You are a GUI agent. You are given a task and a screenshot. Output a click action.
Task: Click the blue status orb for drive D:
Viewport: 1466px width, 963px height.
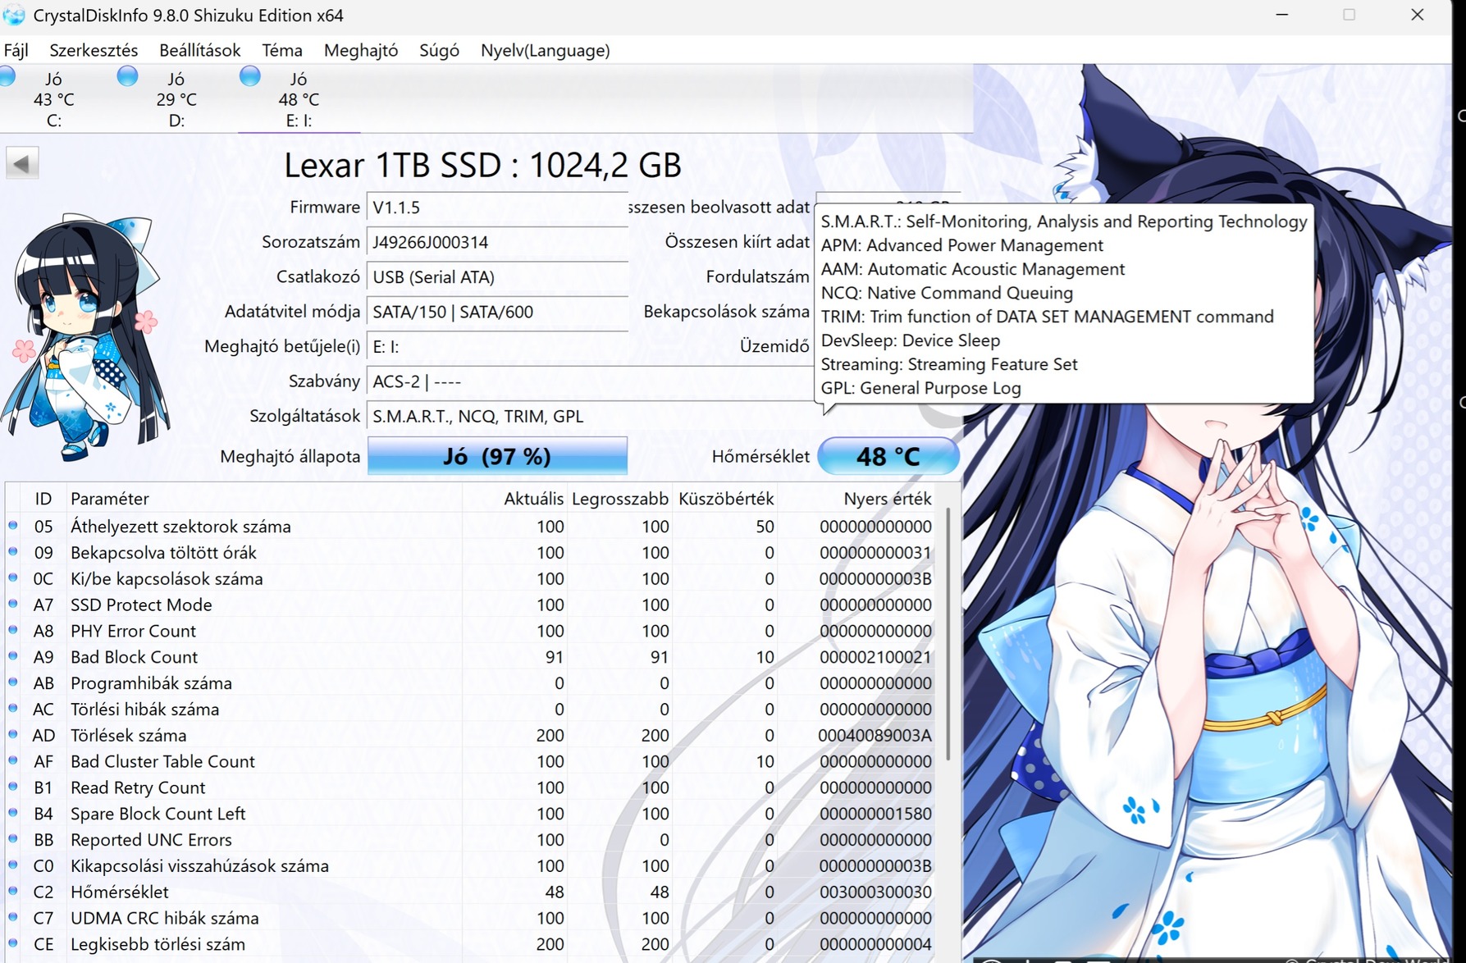(127, 76)
